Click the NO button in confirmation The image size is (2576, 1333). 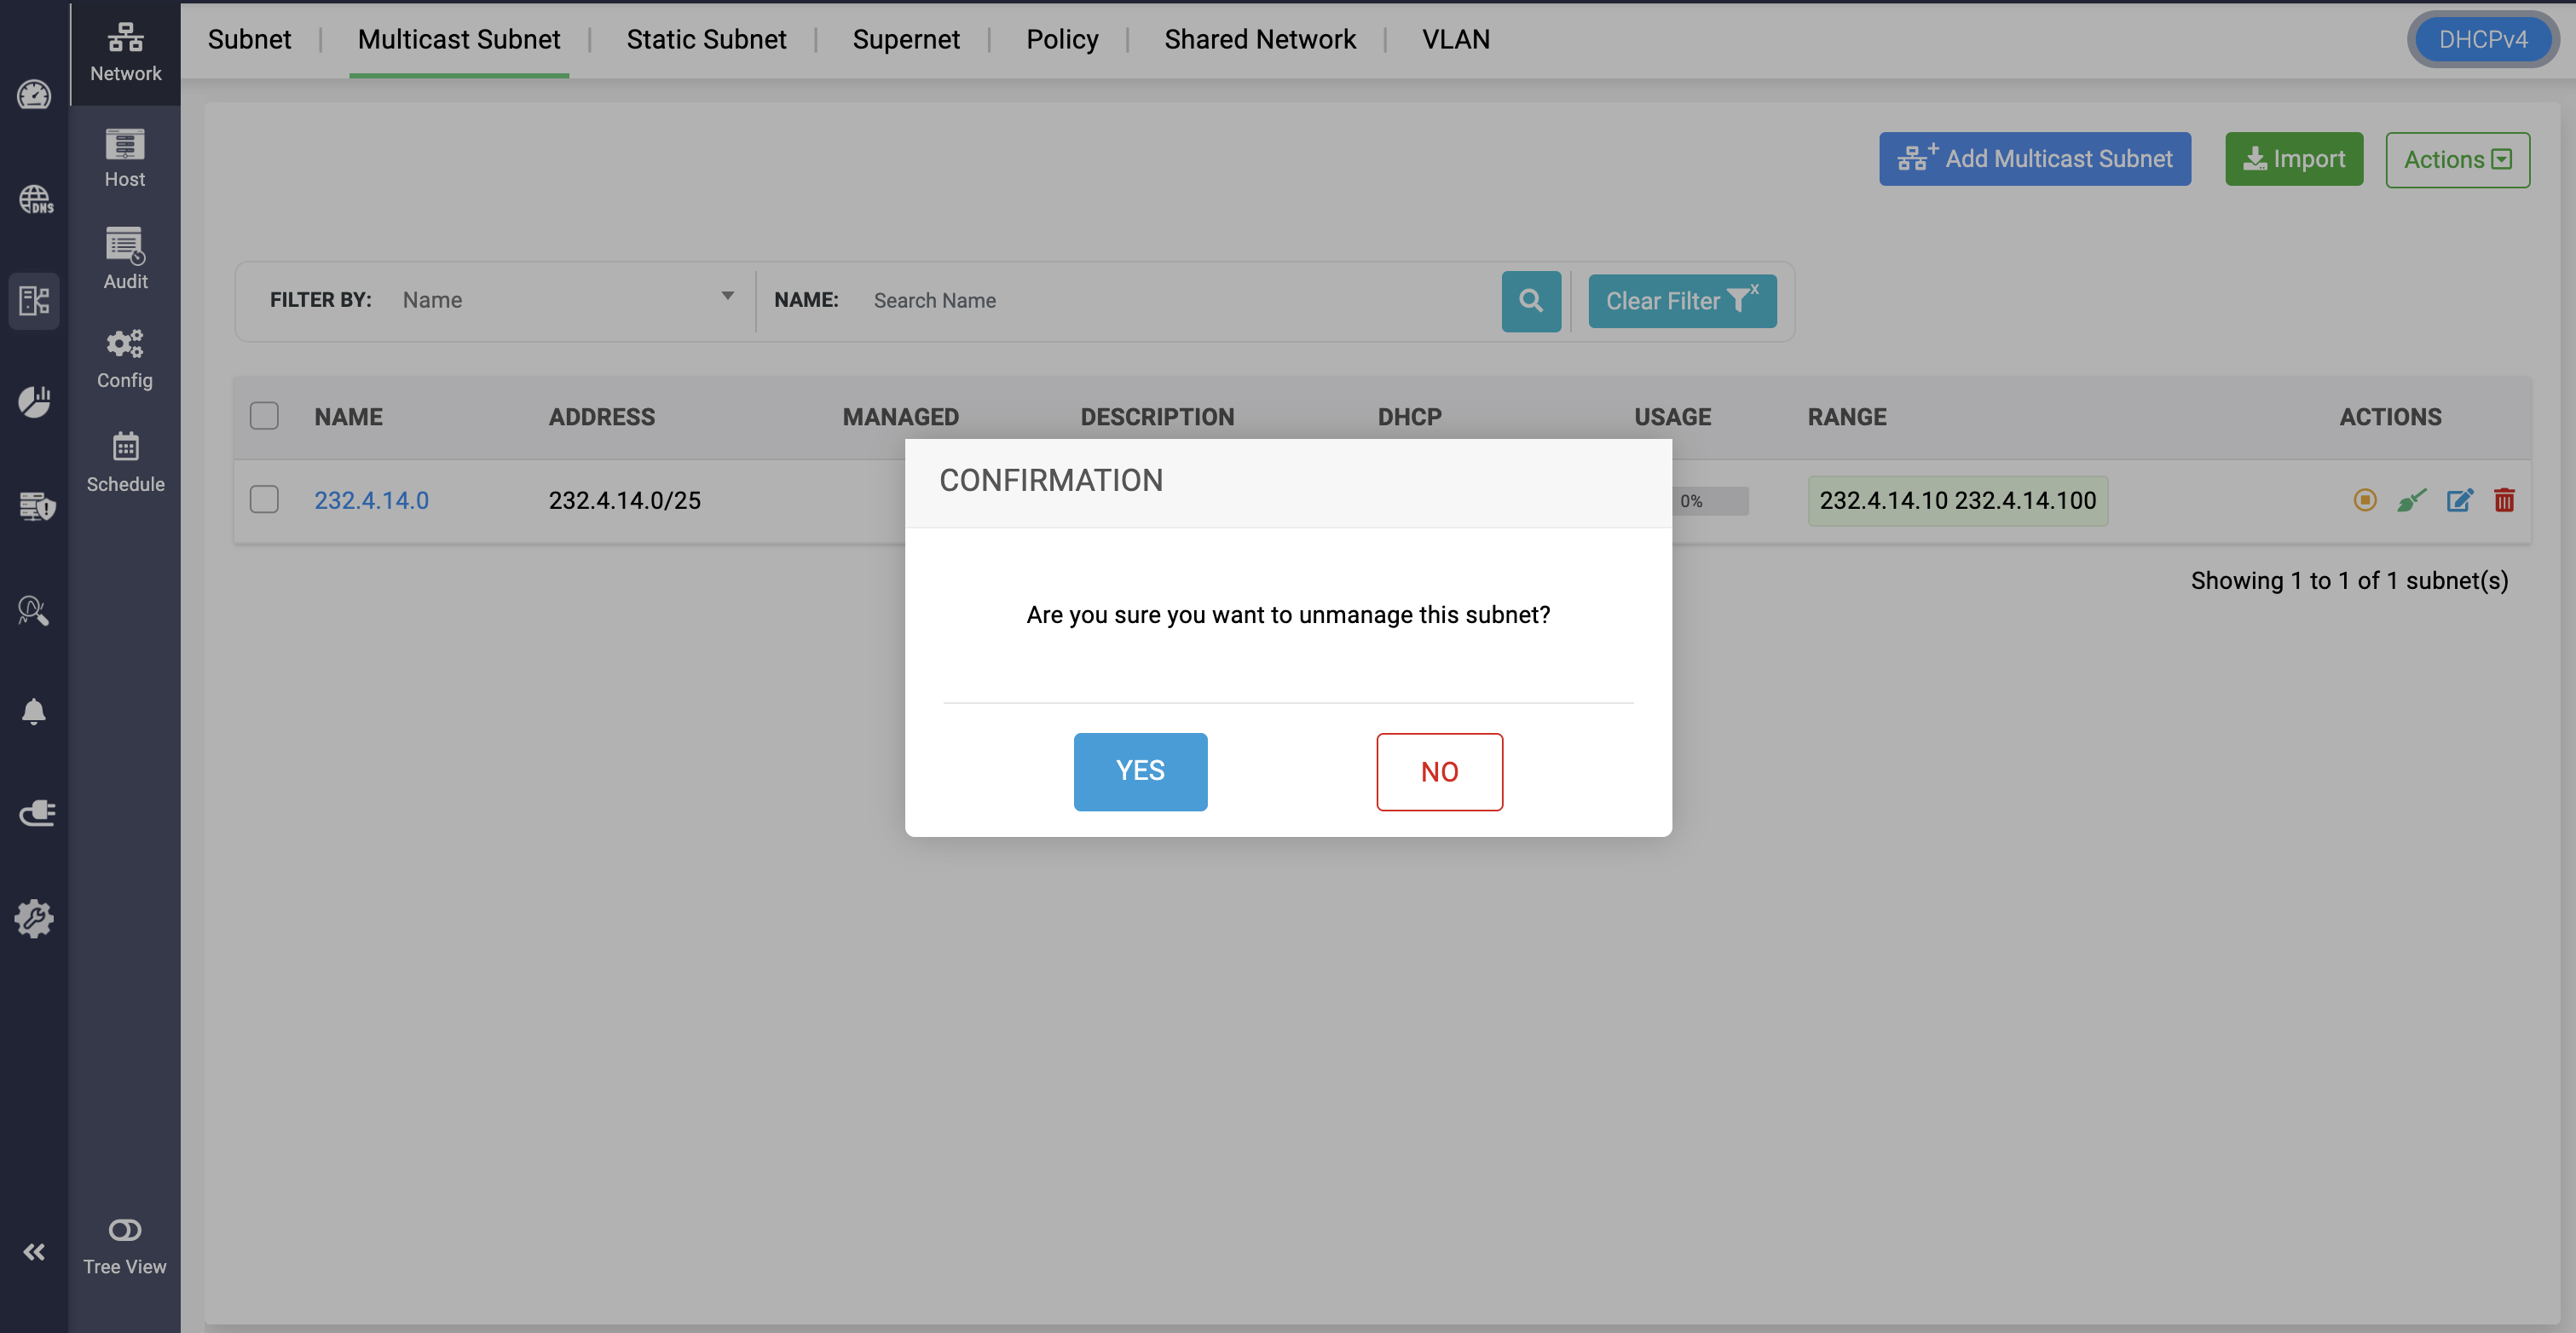tap(1438, 771)
